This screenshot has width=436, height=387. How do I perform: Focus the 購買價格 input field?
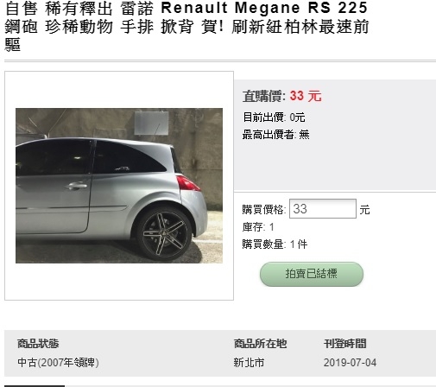(323, 208)
